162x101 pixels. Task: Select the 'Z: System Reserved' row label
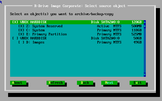click(x=44, y=26)
